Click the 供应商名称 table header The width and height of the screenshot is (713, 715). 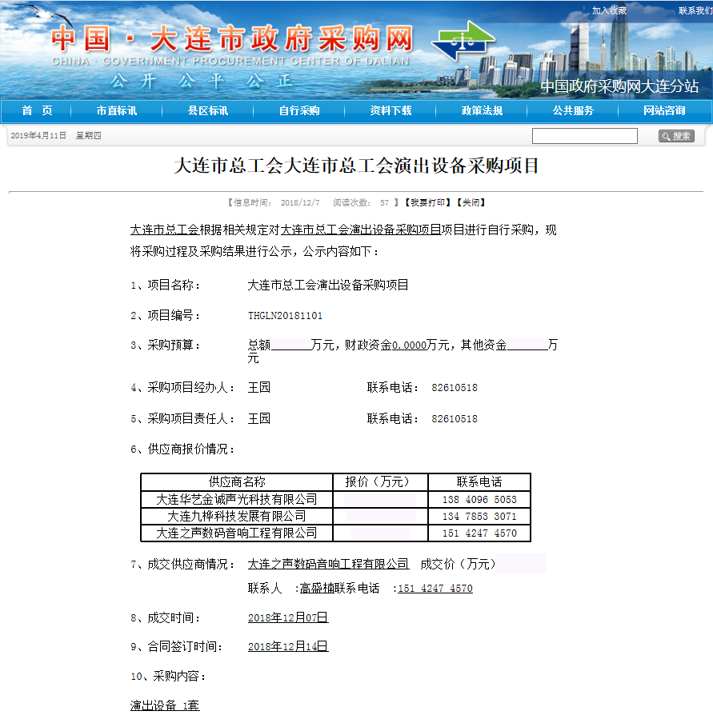point(237,481)
